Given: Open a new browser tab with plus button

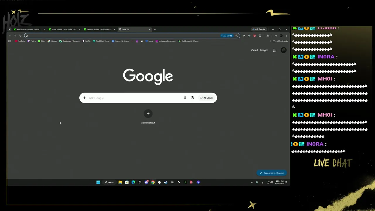Looking at the screenshot, I should [x=155, y=29].
